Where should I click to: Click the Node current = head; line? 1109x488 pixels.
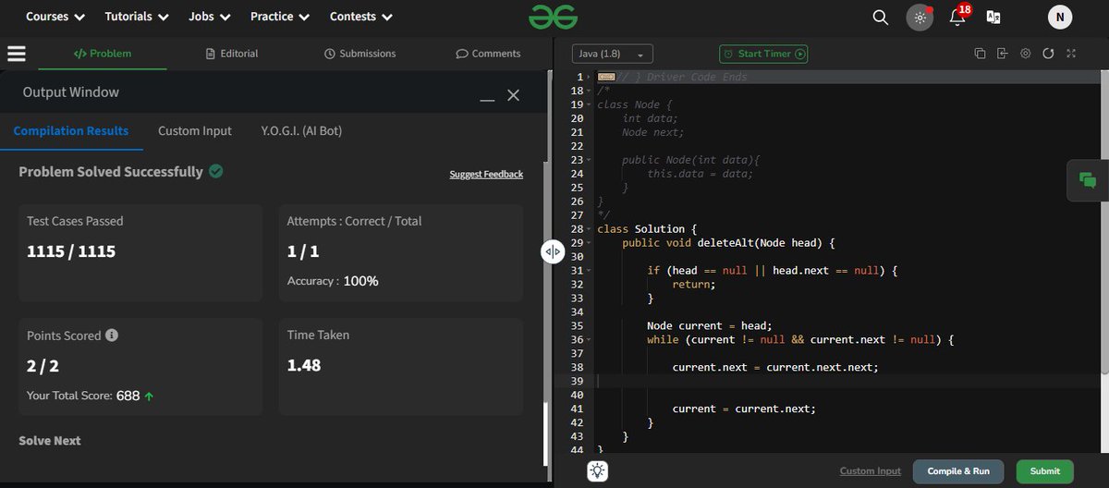(x=709, y=325)
